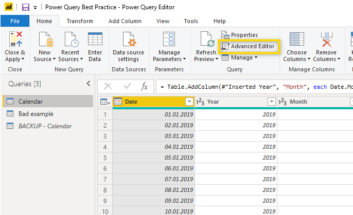
Task: Select the Month column header
Action: (x=315, y=102)
